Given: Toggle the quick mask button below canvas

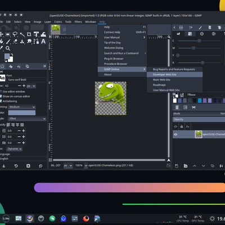Looking at the screenshot, I should coord(50,160).
